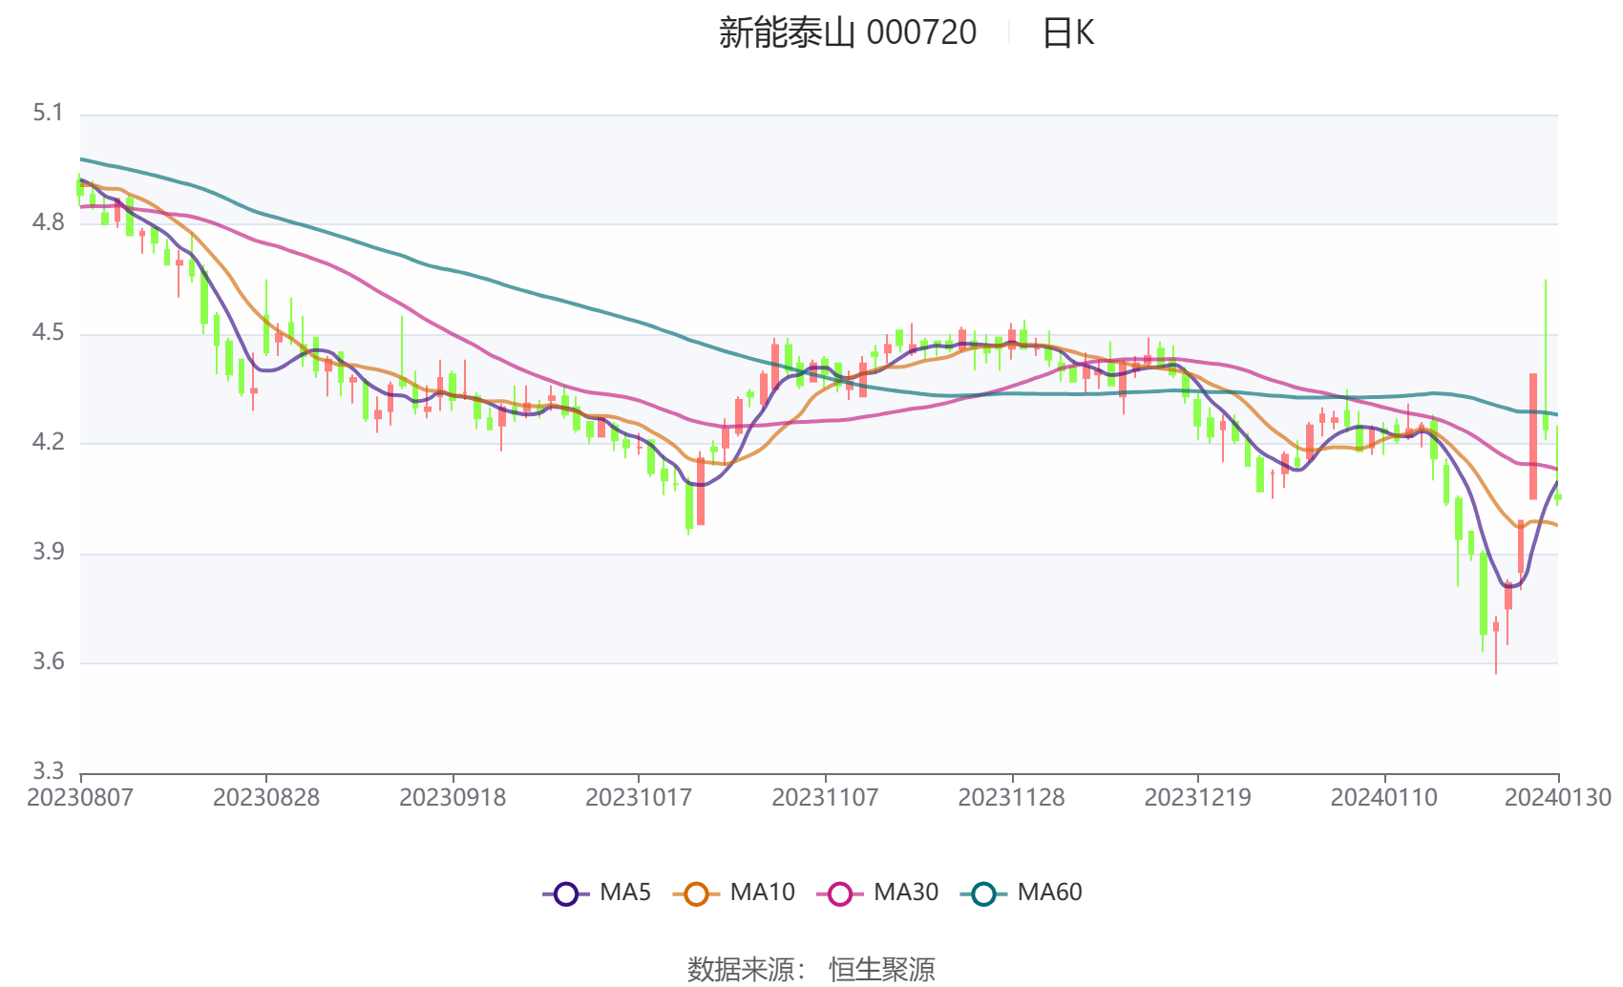This screenshot has height=987, width=1623.
Task: Click the MA30 legend label
Action: (906, 892)
